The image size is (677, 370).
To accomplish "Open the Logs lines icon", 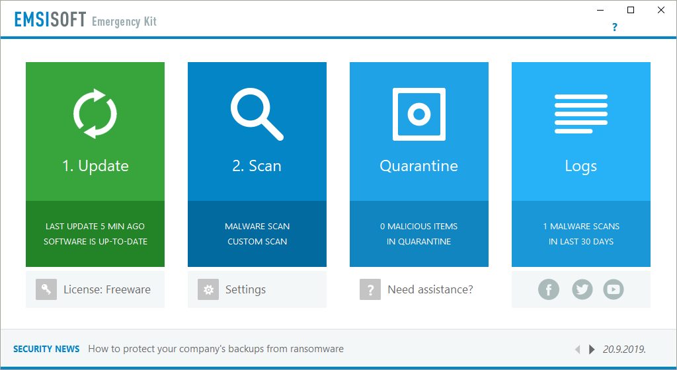I will click(x=580, y=114).
